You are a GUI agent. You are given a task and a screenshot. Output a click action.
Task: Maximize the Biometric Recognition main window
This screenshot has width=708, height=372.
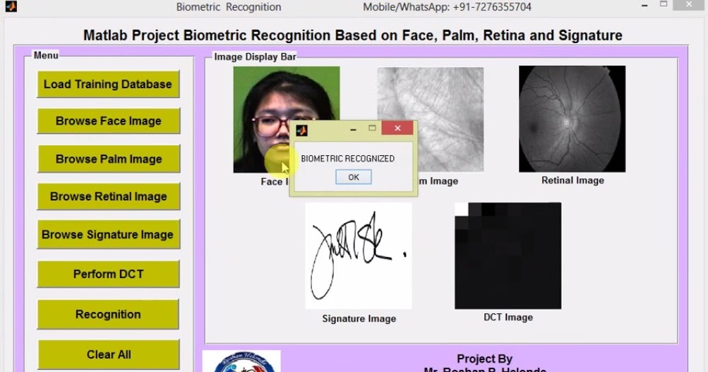(x=664, y=4)
